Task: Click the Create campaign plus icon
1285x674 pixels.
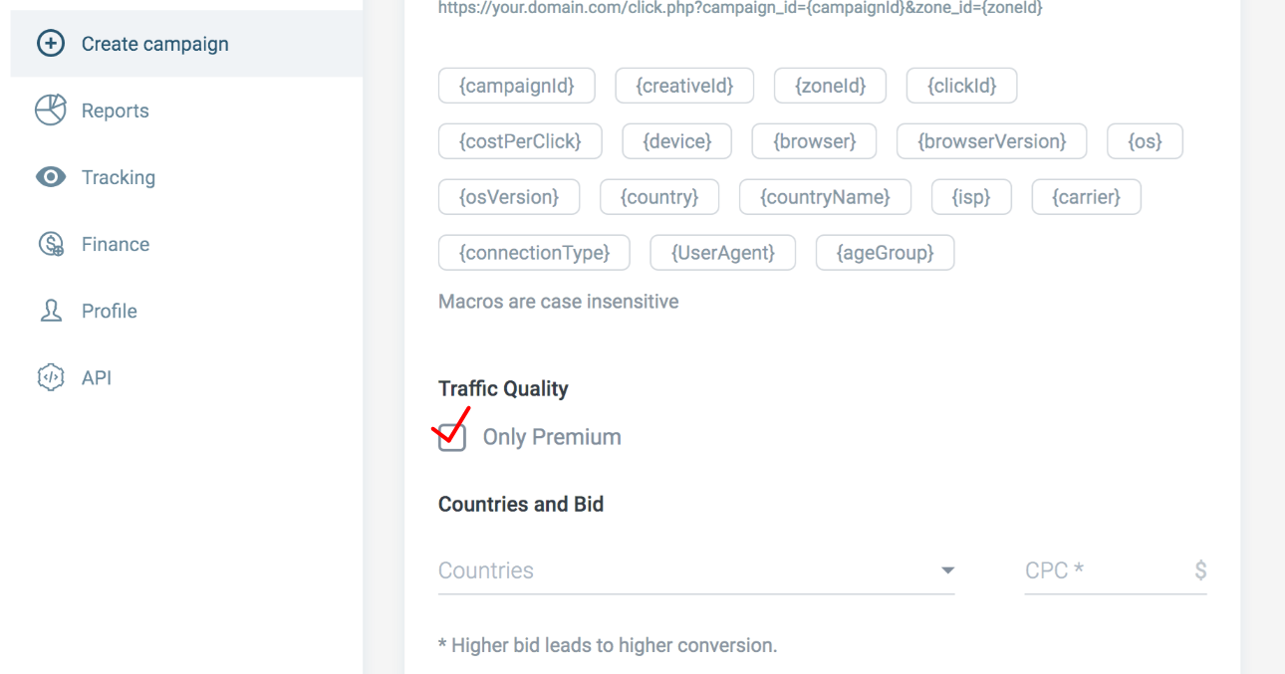Action: coord(50,44)
